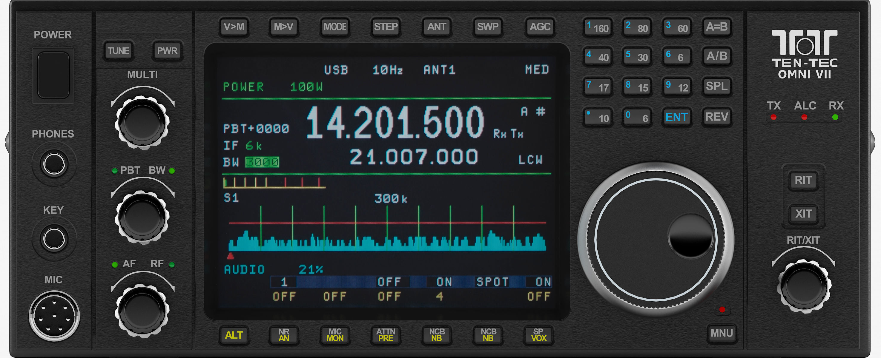This screenshot has width=881, height=358.
Task: Select the STEP tuning button
Action: coord(386,27)
